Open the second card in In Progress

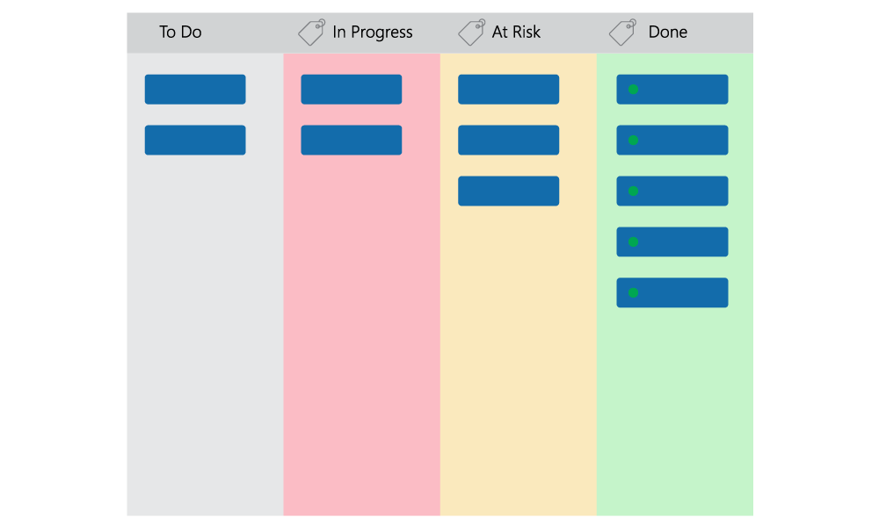352,140
